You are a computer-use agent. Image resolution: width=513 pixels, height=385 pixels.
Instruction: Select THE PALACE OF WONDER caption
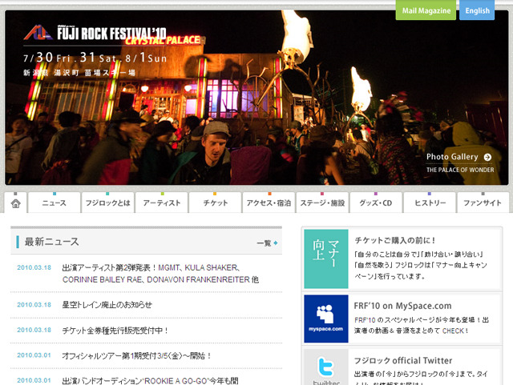coord(460,170)
